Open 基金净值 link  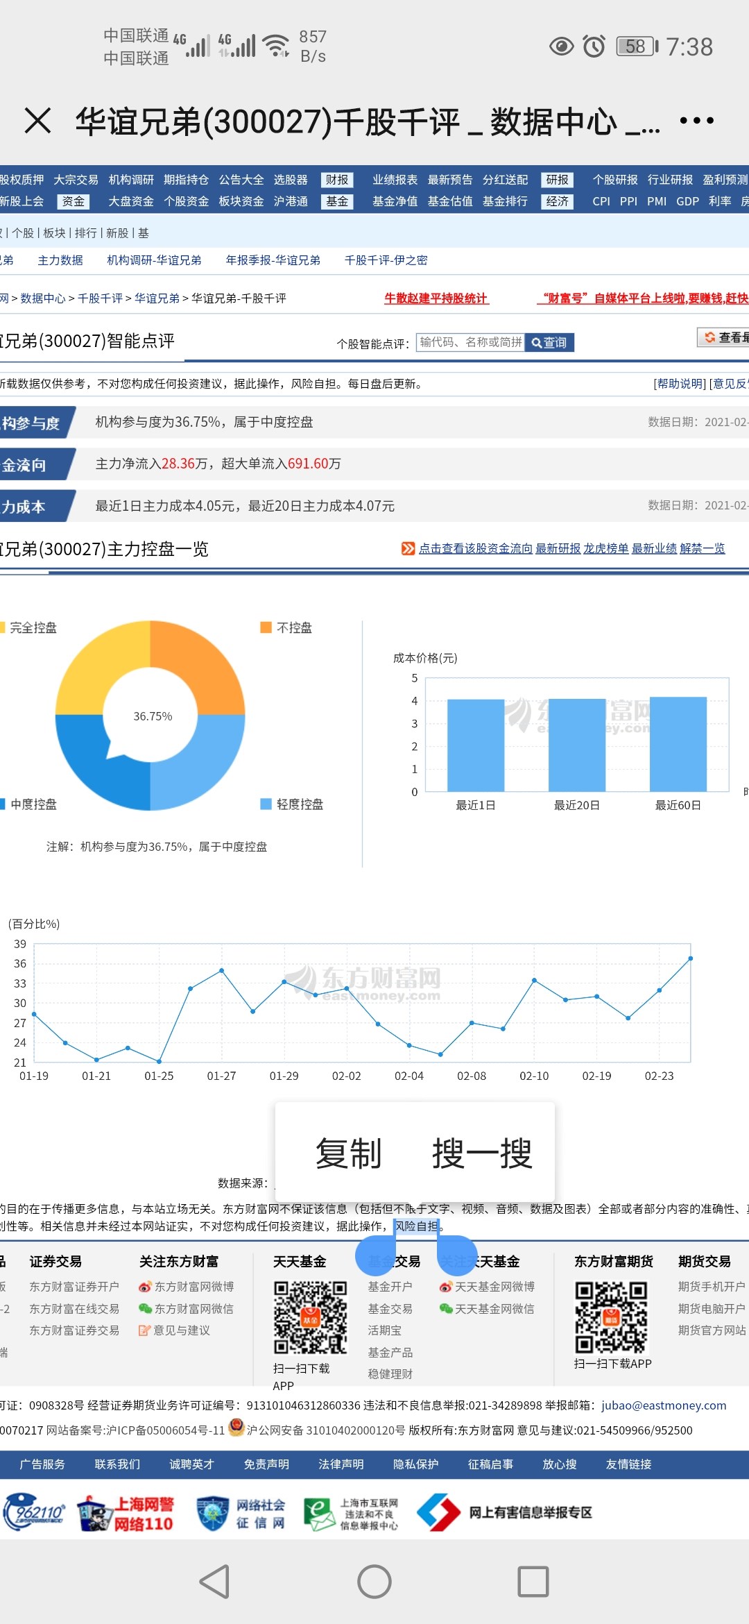395,201
